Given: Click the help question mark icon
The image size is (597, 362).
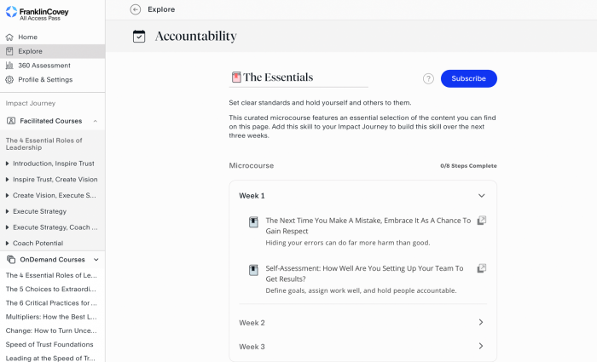Looking at the screenshot, I should coord(428,78).
